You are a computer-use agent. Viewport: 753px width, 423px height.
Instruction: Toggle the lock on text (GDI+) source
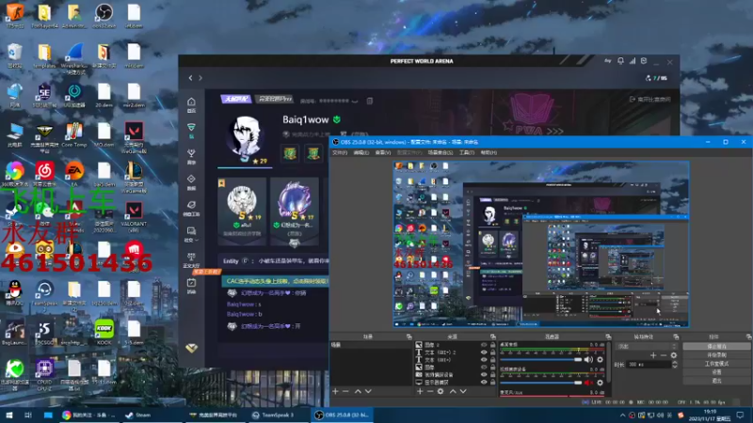coord(492,360)
